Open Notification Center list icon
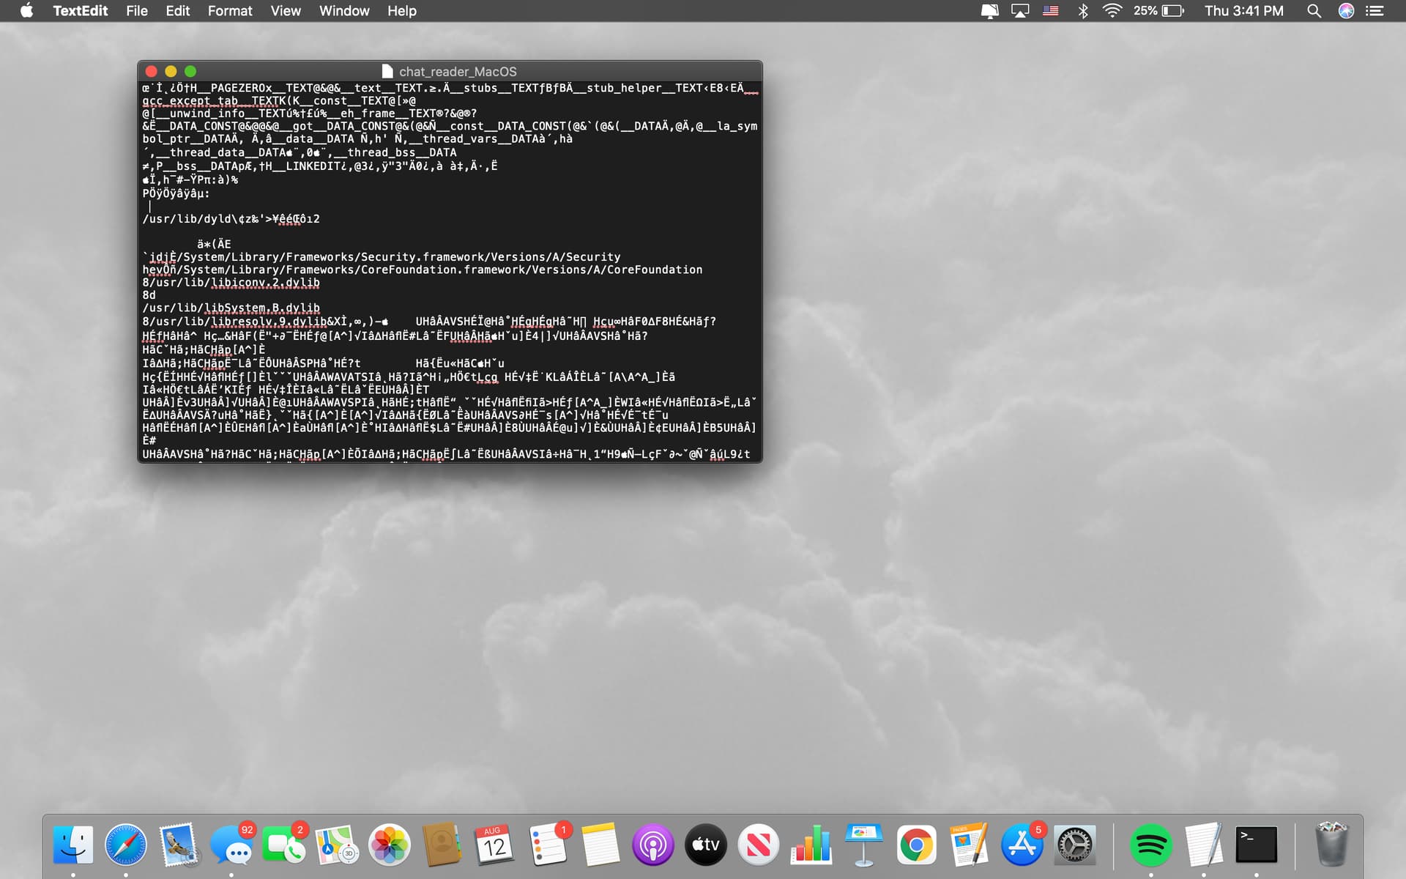The width and height of the screenshot is (1406, 879). click(x=1375, y=11)
